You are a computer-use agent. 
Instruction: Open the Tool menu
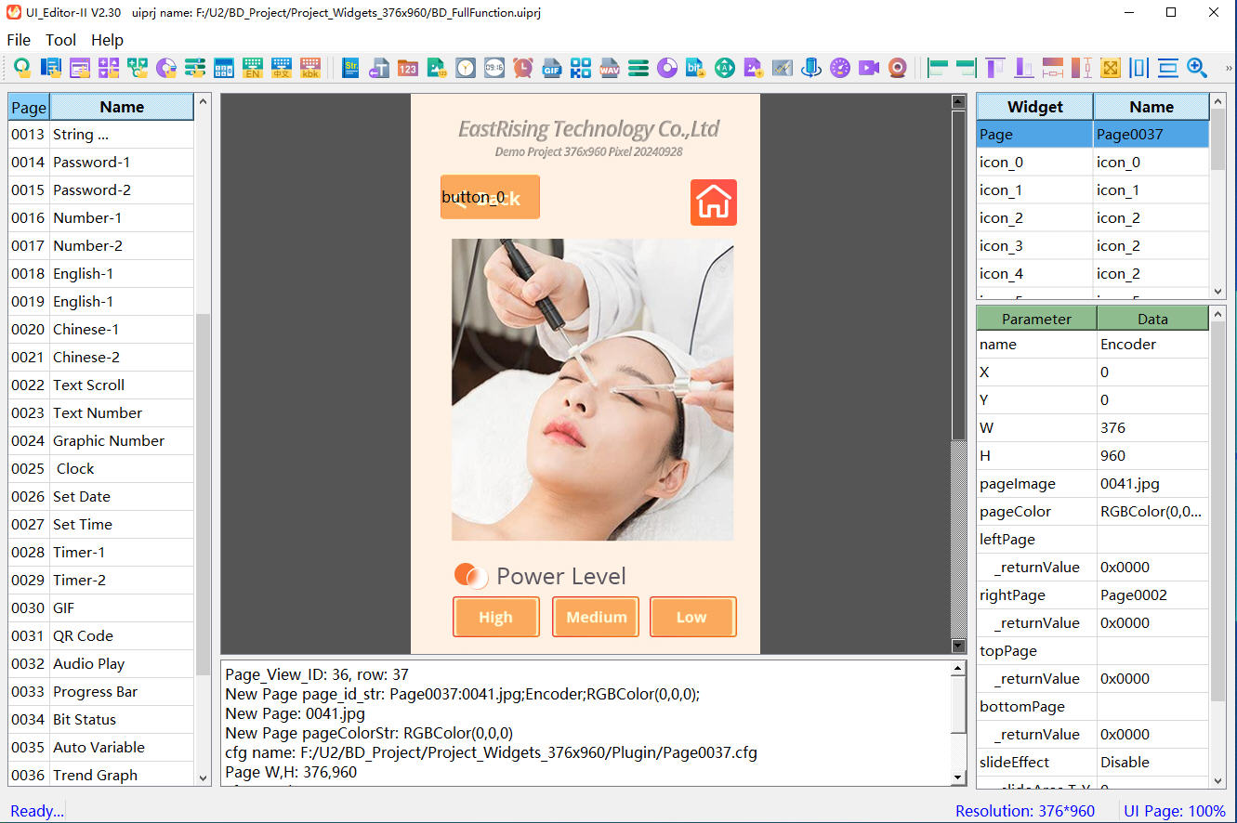tap(61, 40)
